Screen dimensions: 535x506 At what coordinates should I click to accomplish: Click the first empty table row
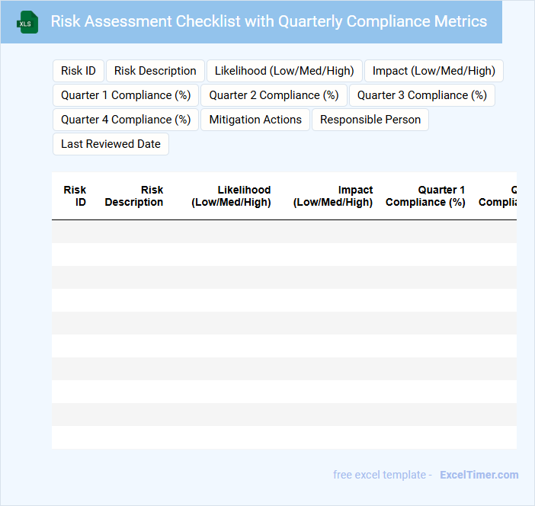point(284,232)
